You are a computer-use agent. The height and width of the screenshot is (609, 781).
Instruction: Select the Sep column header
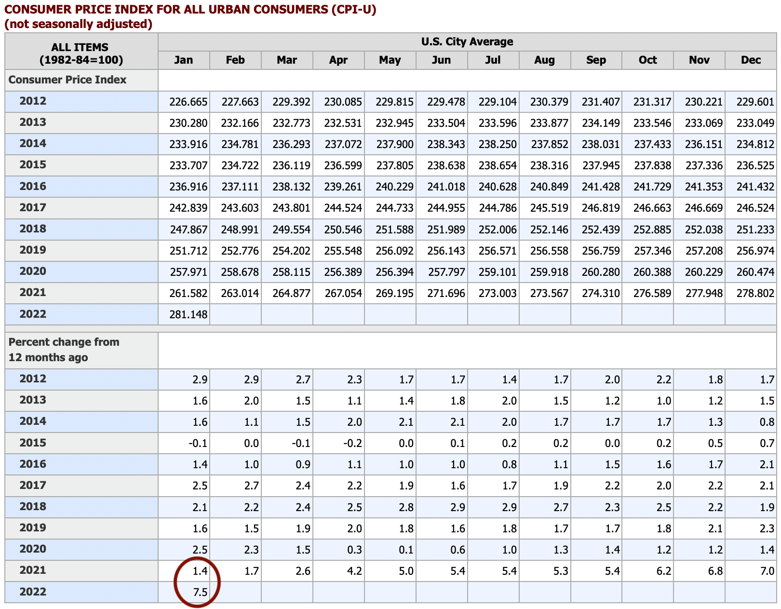coord(596,60)
